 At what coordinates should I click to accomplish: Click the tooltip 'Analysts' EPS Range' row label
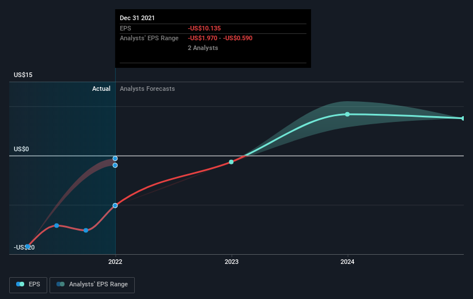click(149, 38)
